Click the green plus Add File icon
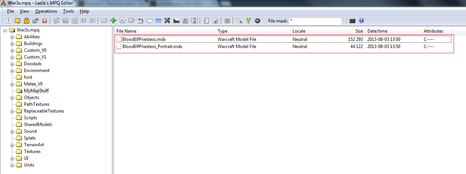The height and width of the screenshot is (174, 466). pos(114,21)
